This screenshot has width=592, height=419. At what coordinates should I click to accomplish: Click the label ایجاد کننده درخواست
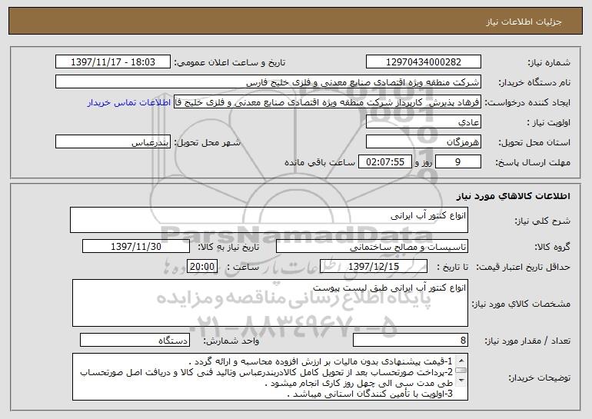527,103
